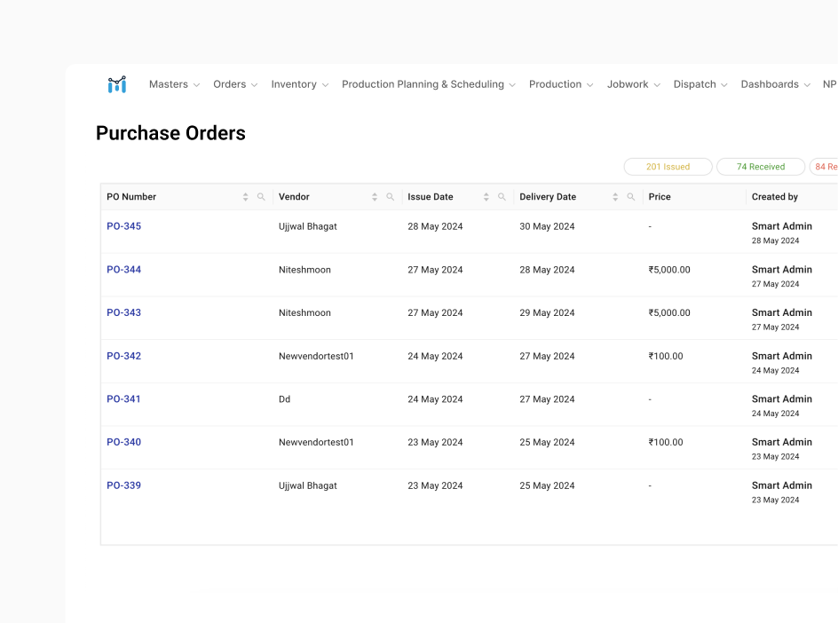Open the Inventory dropdown menu

click(299, 84)
